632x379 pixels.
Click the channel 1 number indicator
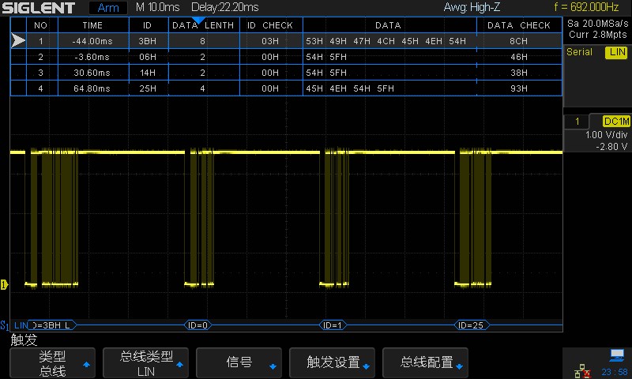578,121
